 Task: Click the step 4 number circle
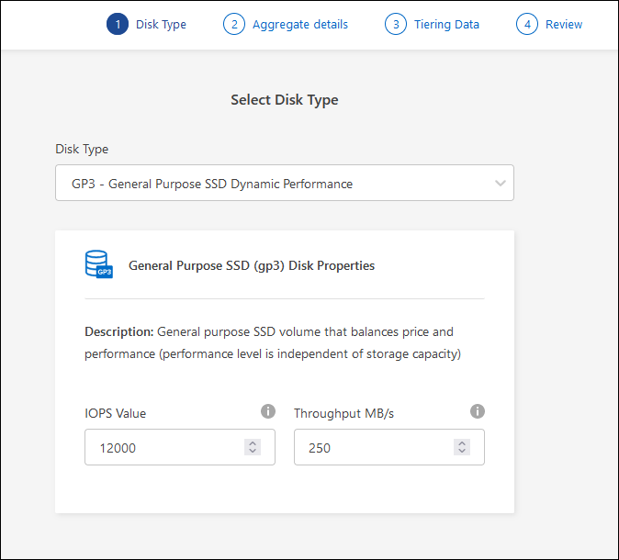pyautogui.click(x=527, y=25)
